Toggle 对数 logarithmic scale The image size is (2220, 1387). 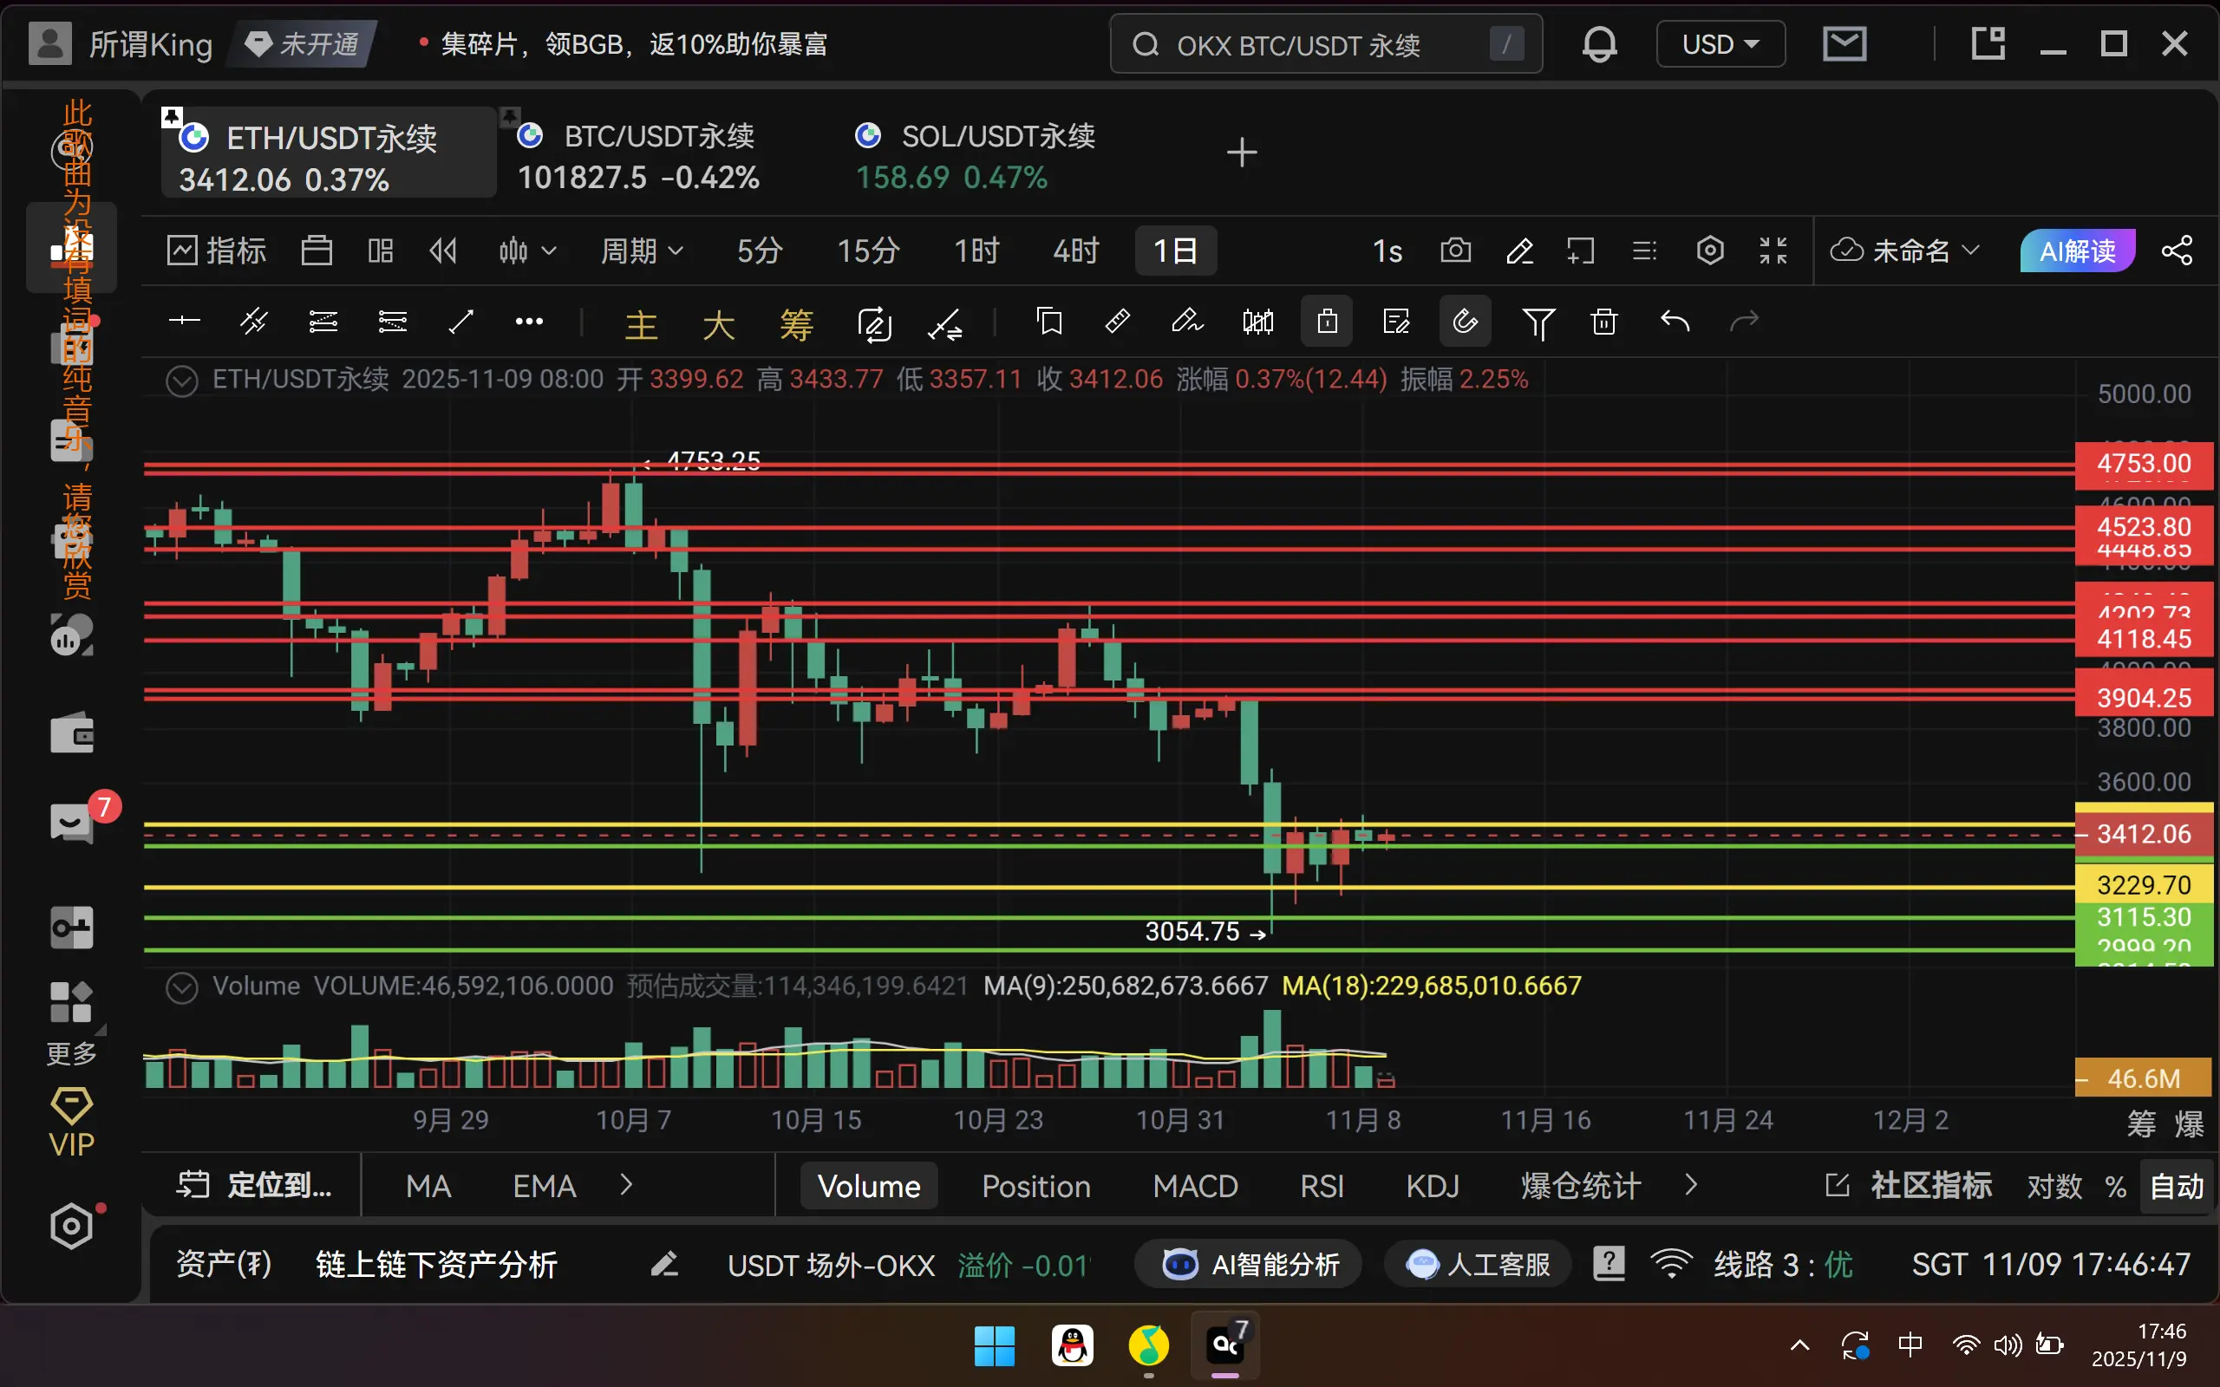(2054, 1186)
